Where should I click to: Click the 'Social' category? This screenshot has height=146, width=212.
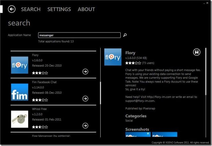[x=129, y=120]
